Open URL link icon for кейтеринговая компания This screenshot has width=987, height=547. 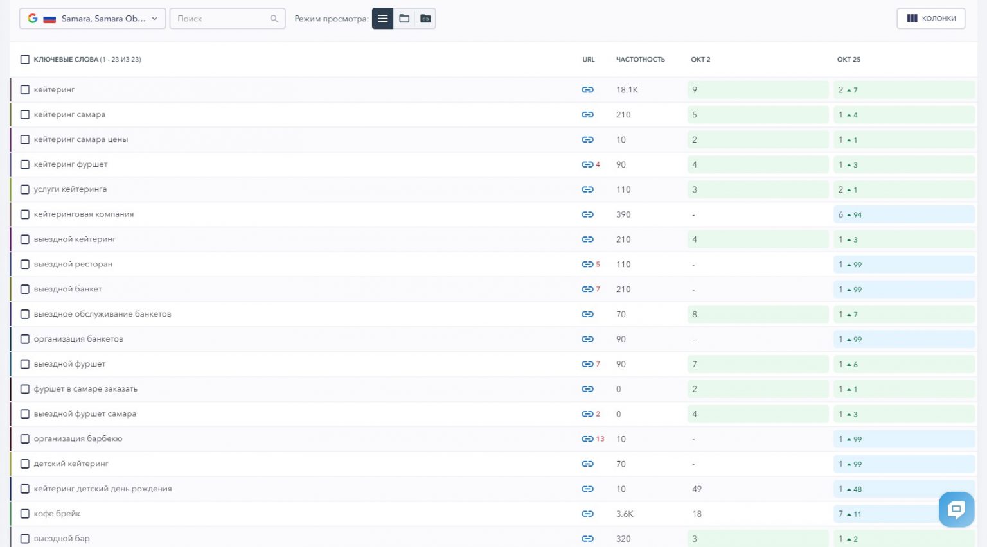[x=587, y=214]
